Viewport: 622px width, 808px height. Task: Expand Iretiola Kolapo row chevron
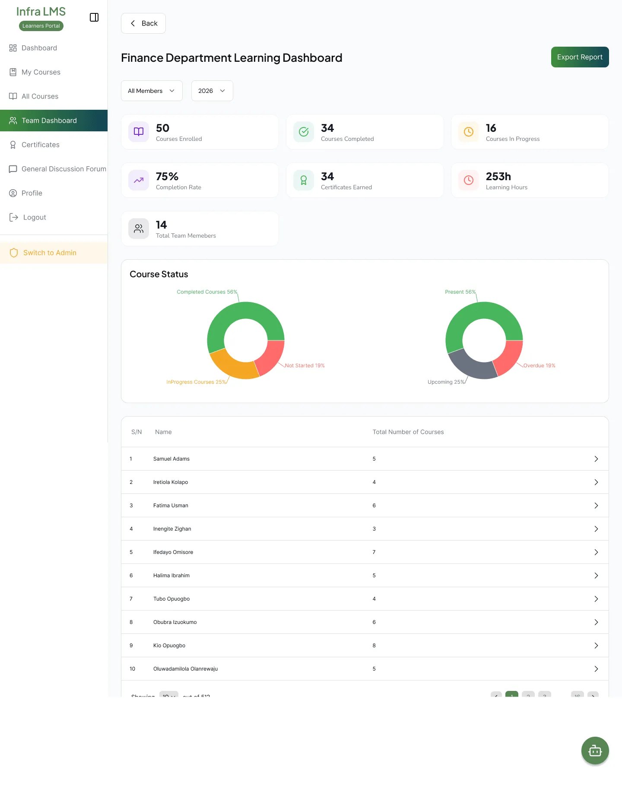point(596,482)
